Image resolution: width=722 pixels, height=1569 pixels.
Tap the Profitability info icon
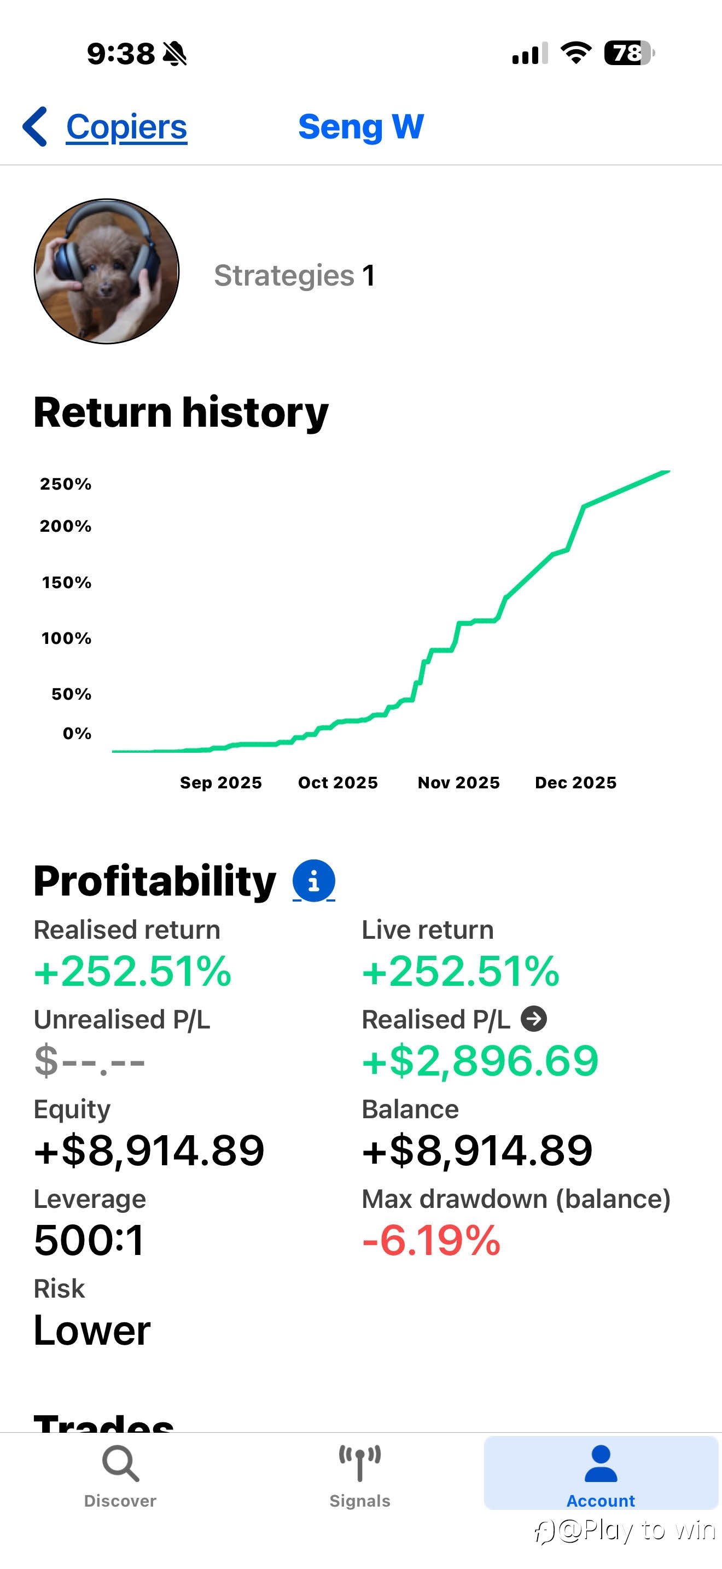(x=313, y=881)
